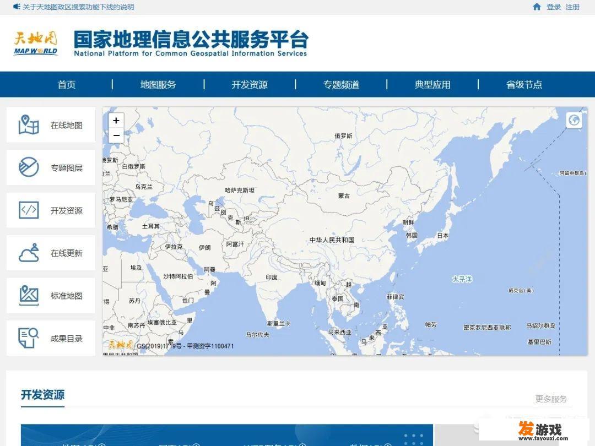Click the 中华人民共和国 map label

click(332, 240)
